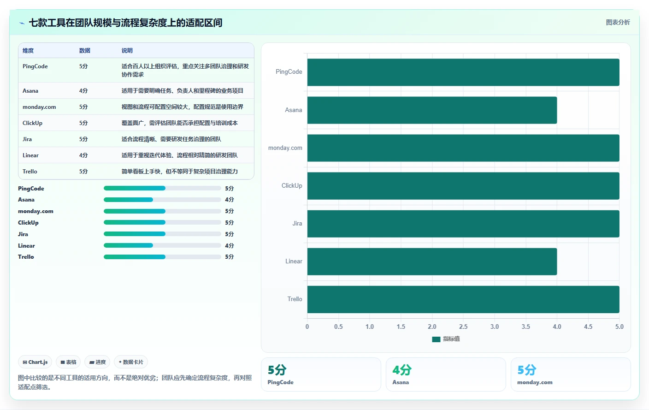Click the Asana bar in the chart

coord(432,110)
